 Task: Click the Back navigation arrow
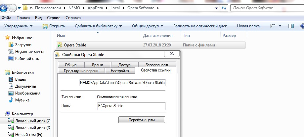(4, 8)
